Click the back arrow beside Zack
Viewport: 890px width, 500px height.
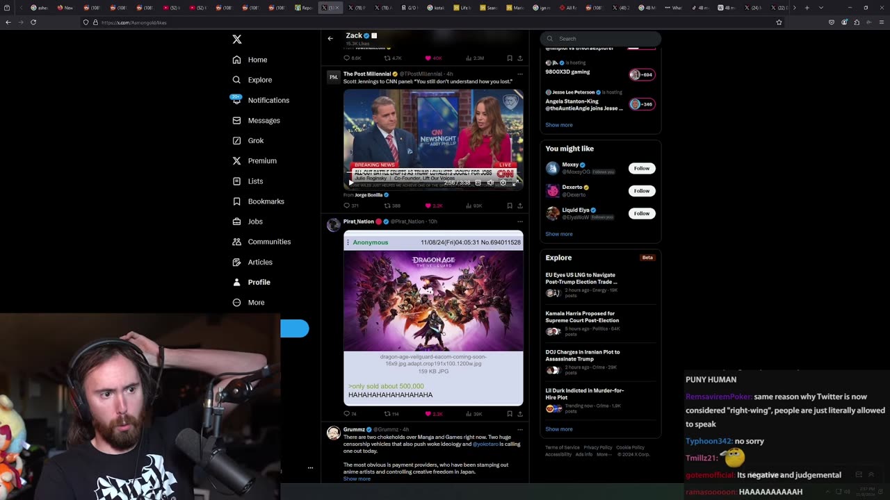(x=330, y=38)
